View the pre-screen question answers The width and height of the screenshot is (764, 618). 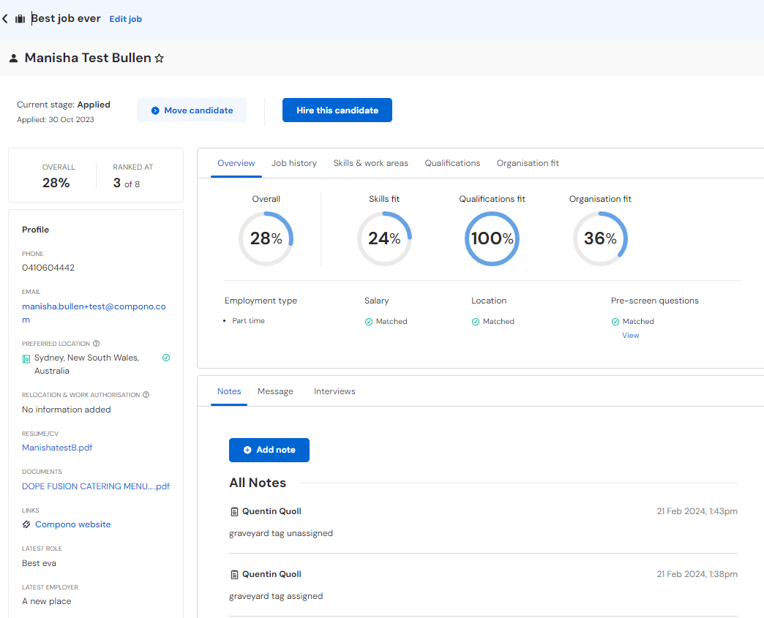(631, 336)
